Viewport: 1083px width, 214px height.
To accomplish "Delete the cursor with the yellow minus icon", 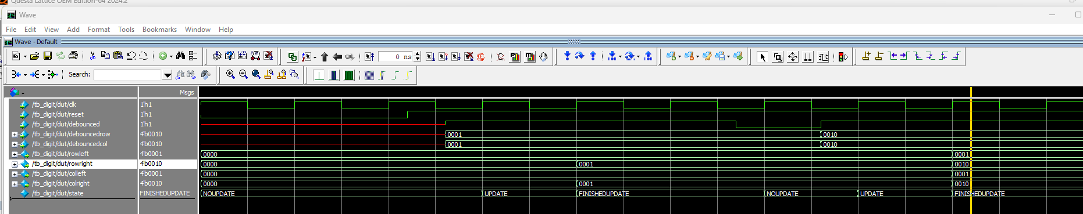I will pyautogui.click(x=879, y=56).
